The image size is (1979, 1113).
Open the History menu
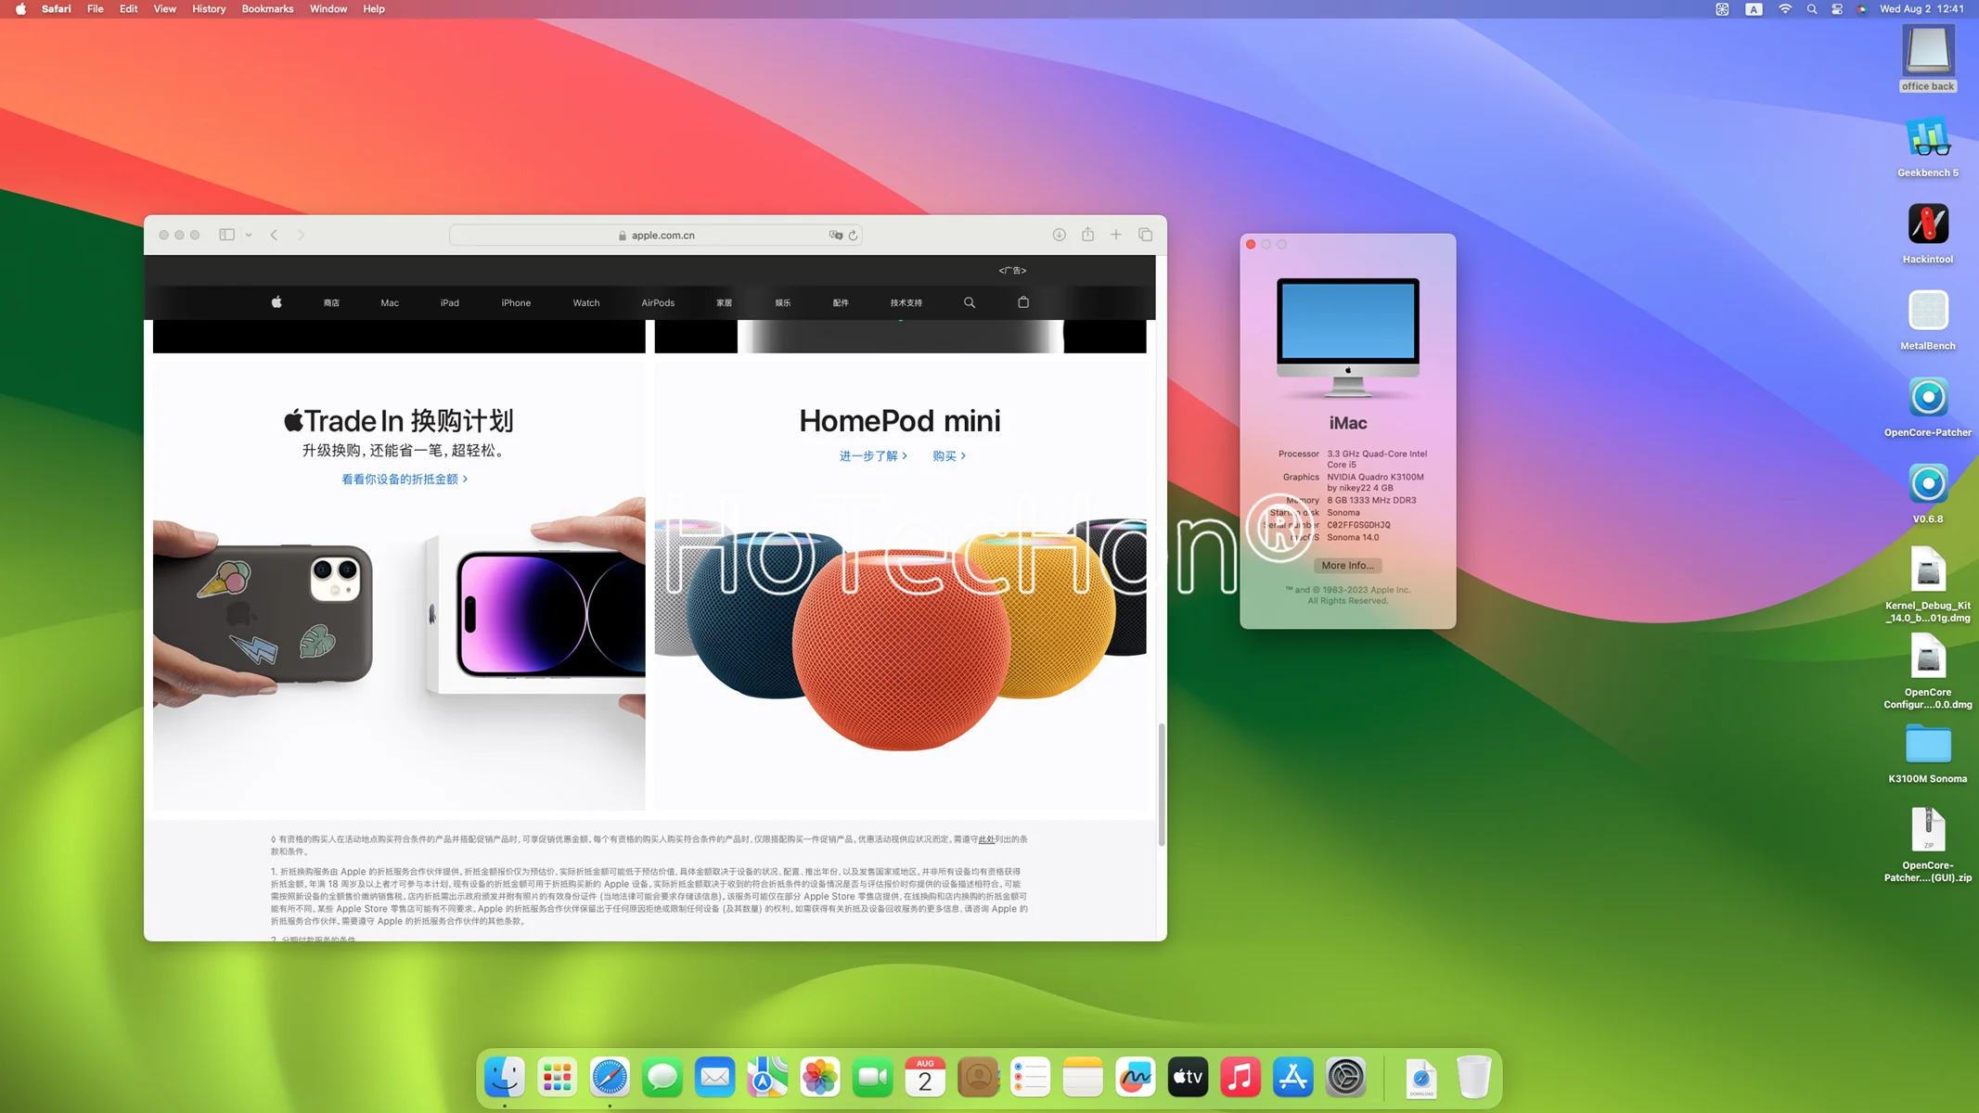pos(209,9)
